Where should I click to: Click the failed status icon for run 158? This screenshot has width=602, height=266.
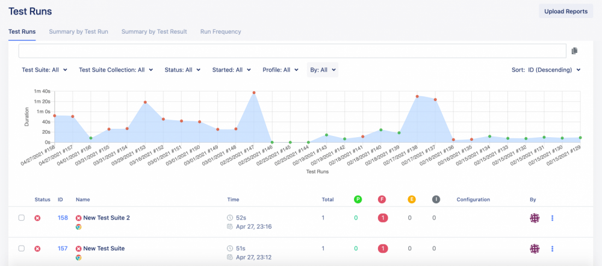tap(37, 218)
